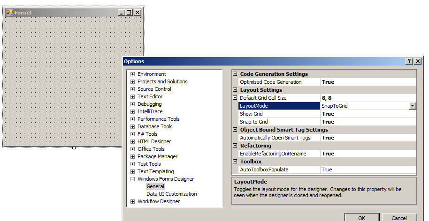The width and height of the screenshot is (429, 221).
Task: Expand the Projects and Solutions node
Action: [133, 81]
